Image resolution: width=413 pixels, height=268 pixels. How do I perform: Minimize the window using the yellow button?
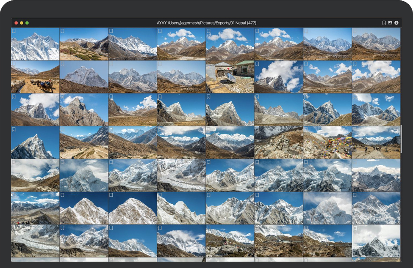22,23
